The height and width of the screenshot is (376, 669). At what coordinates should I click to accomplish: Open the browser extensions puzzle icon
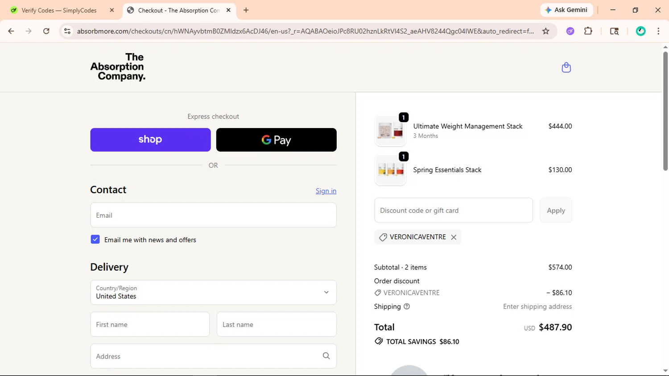coord(588,31)
